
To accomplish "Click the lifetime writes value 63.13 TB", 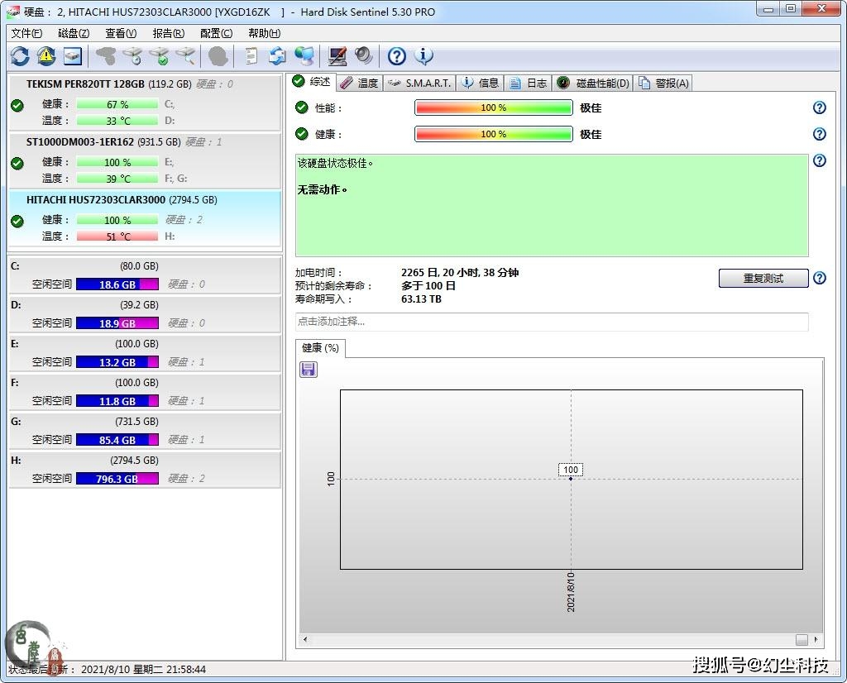I will [421, 299].
